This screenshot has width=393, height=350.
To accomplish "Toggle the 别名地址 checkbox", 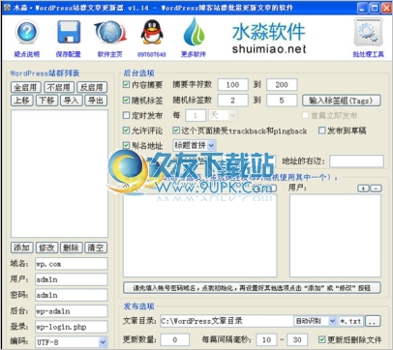I will (x=126, y=146).
